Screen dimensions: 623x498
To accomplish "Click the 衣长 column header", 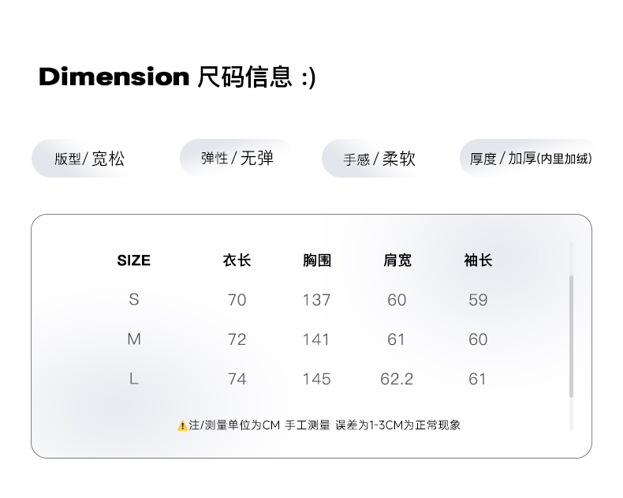I will click(x=237, y=260).
